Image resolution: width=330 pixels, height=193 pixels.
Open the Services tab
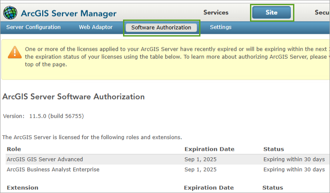[x=216, y=13]
